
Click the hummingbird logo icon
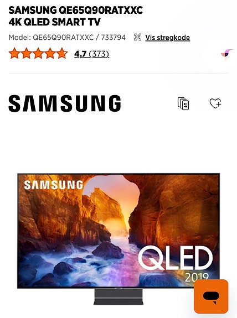coord(227,53)
